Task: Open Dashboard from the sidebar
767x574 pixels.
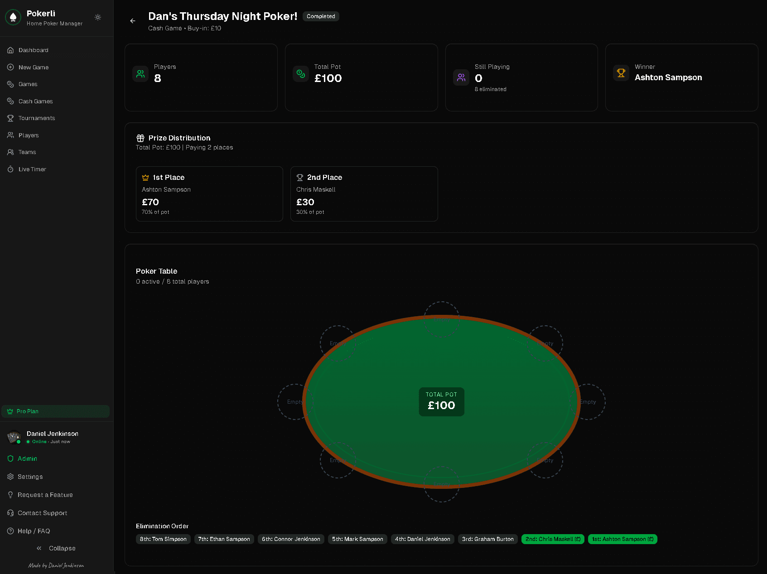Action: [x=33, y=50]
